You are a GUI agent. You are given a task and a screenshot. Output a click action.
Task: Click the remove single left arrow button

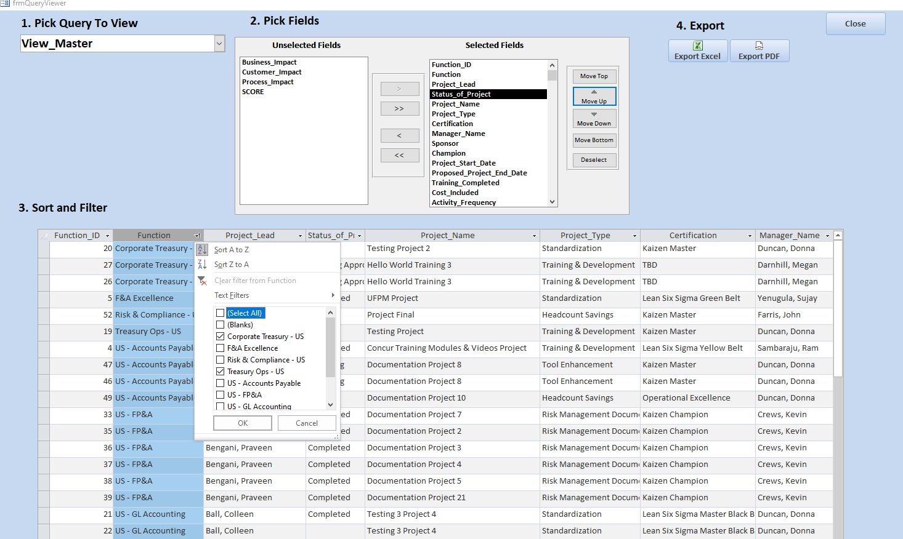[399, 135]
